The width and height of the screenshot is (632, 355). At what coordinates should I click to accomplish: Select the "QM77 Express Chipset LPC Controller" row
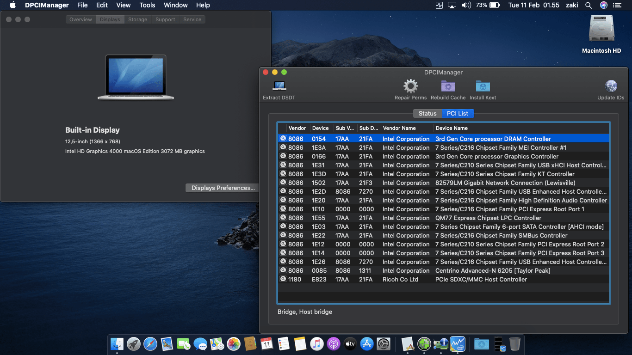444,218
